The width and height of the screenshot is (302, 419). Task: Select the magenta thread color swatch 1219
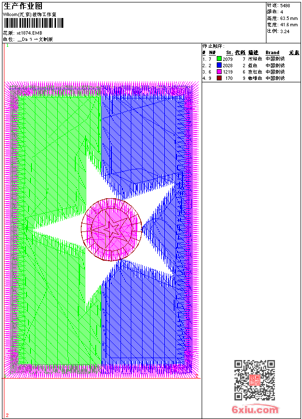219,72
